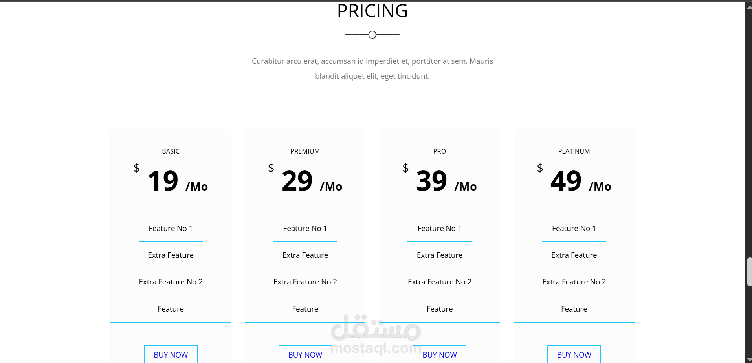The image size is (752, 363).
Task: Click the page scrollbar thumb
Action: coord(749,271)
